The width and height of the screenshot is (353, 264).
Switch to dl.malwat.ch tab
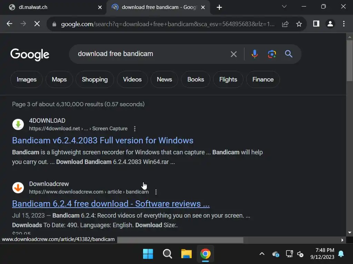[52, 8]
